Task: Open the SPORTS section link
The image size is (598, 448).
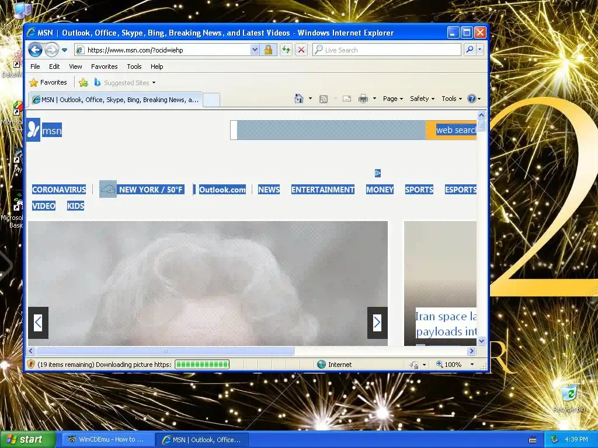Action: coord(419,190)
